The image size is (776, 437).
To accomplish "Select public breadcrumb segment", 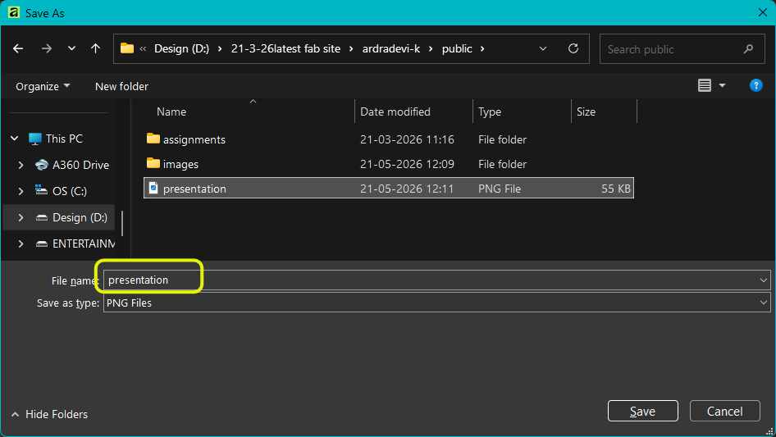I will (457, 48).
